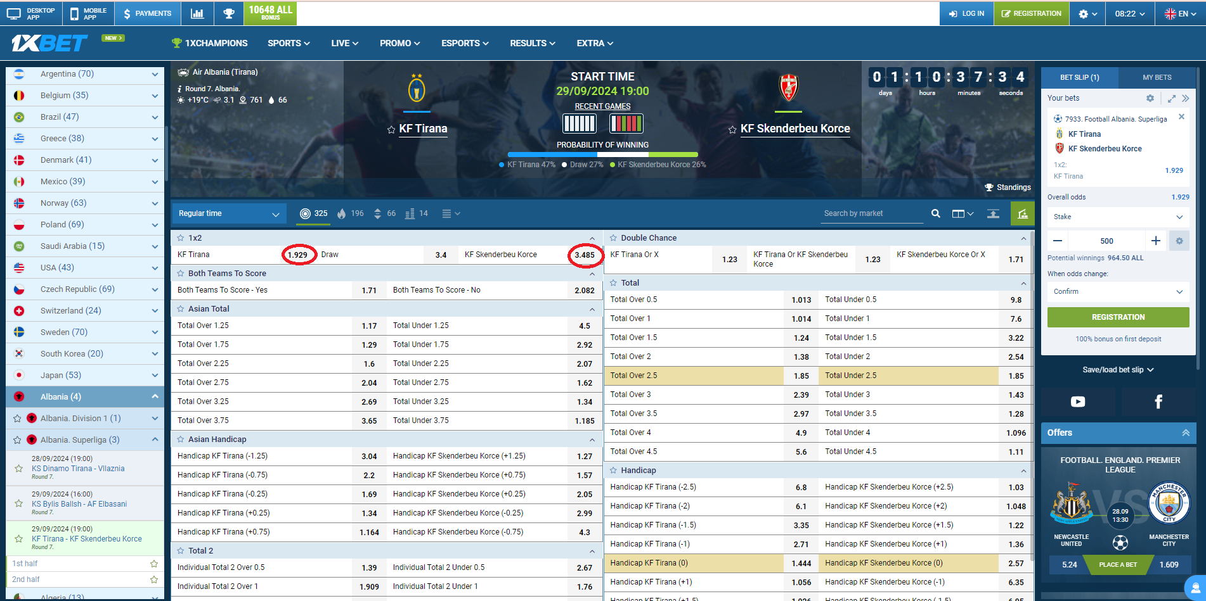
Task: Open the trophy icon in top bar
Action: (x=229, y=13)
